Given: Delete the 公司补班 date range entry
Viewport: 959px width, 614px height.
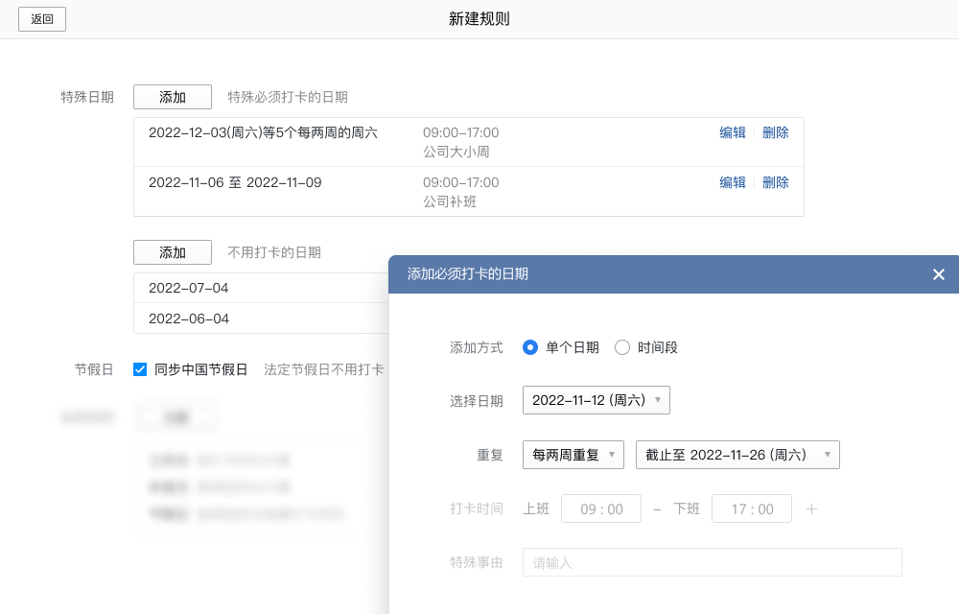Looking at the screenshot, I should pyautogui.click(x=775, y=182).
